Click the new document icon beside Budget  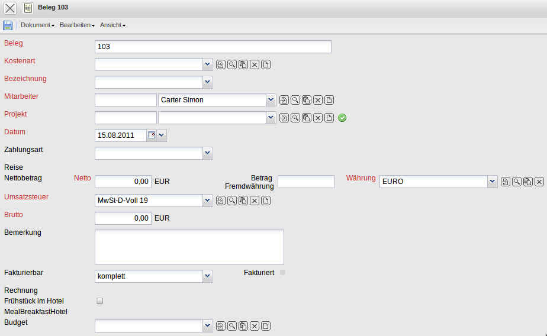266,326
